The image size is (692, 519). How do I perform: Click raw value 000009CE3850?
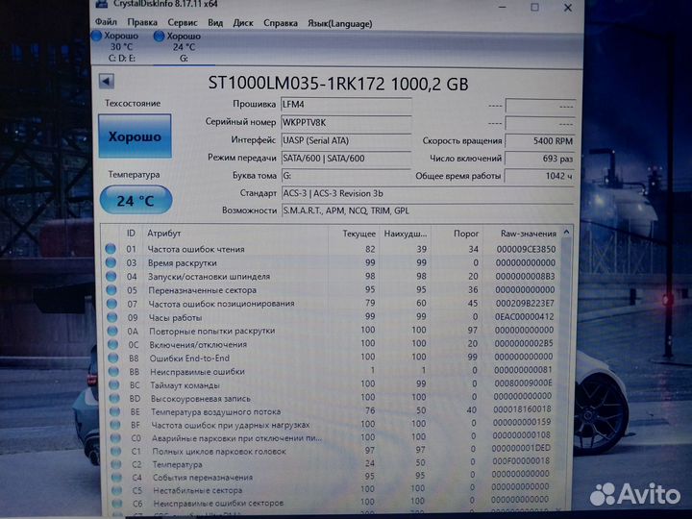click(x=526, y=249)
